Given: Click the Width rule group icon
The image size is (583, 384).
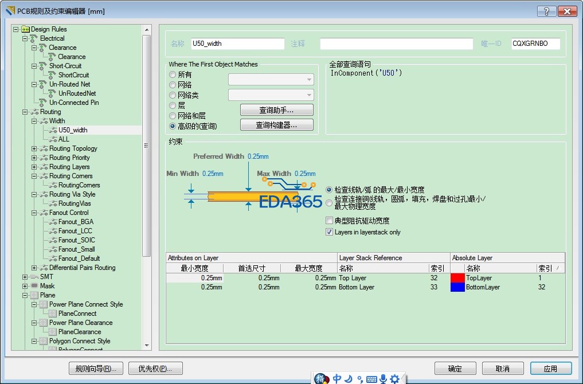Looking at the screenshot, I should [x=44, y=121].
